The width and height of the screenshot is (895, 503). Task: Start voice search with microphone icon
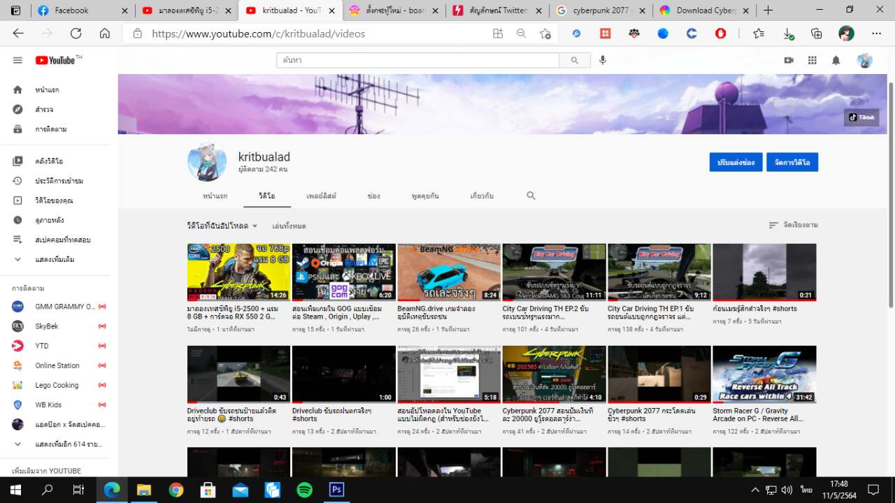click(603, 61)
